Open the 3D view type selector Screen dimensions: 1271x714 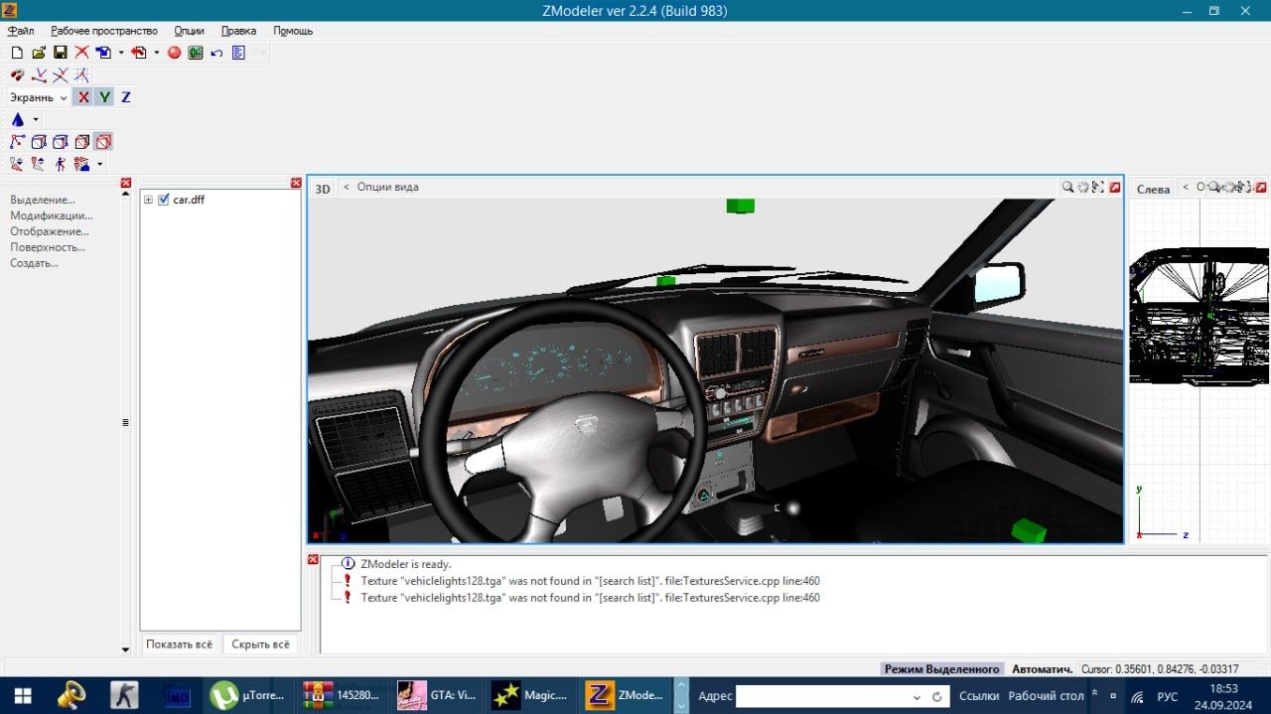[x=323, y=188]
